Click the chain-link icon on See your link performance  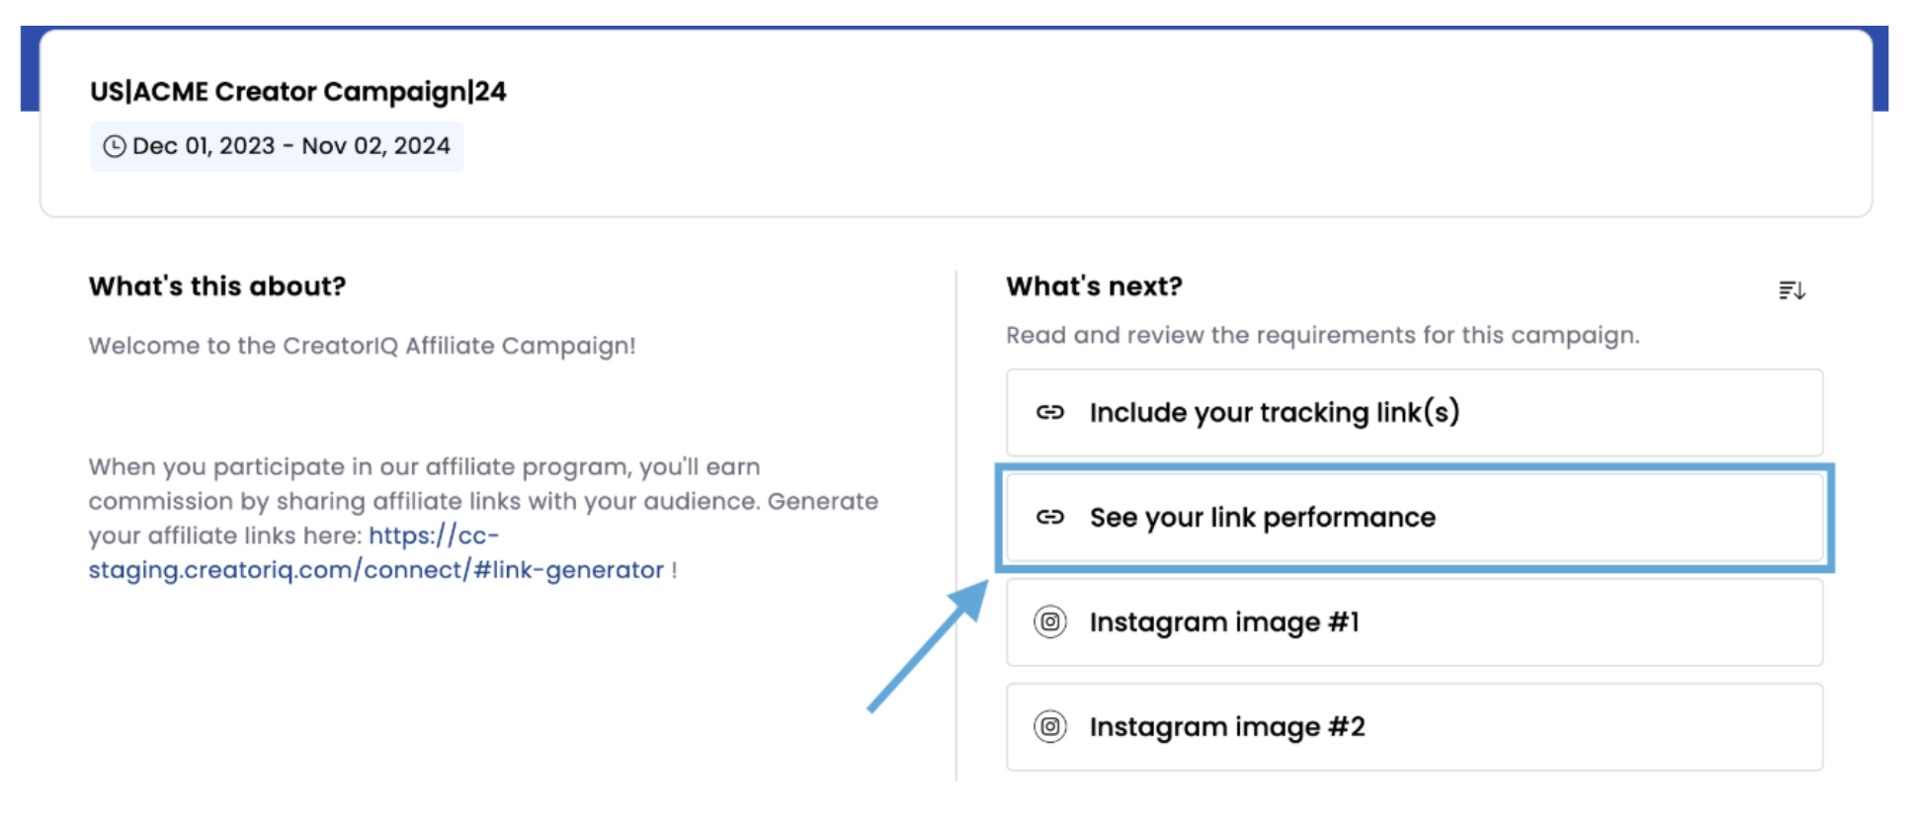click(1049, 517)
